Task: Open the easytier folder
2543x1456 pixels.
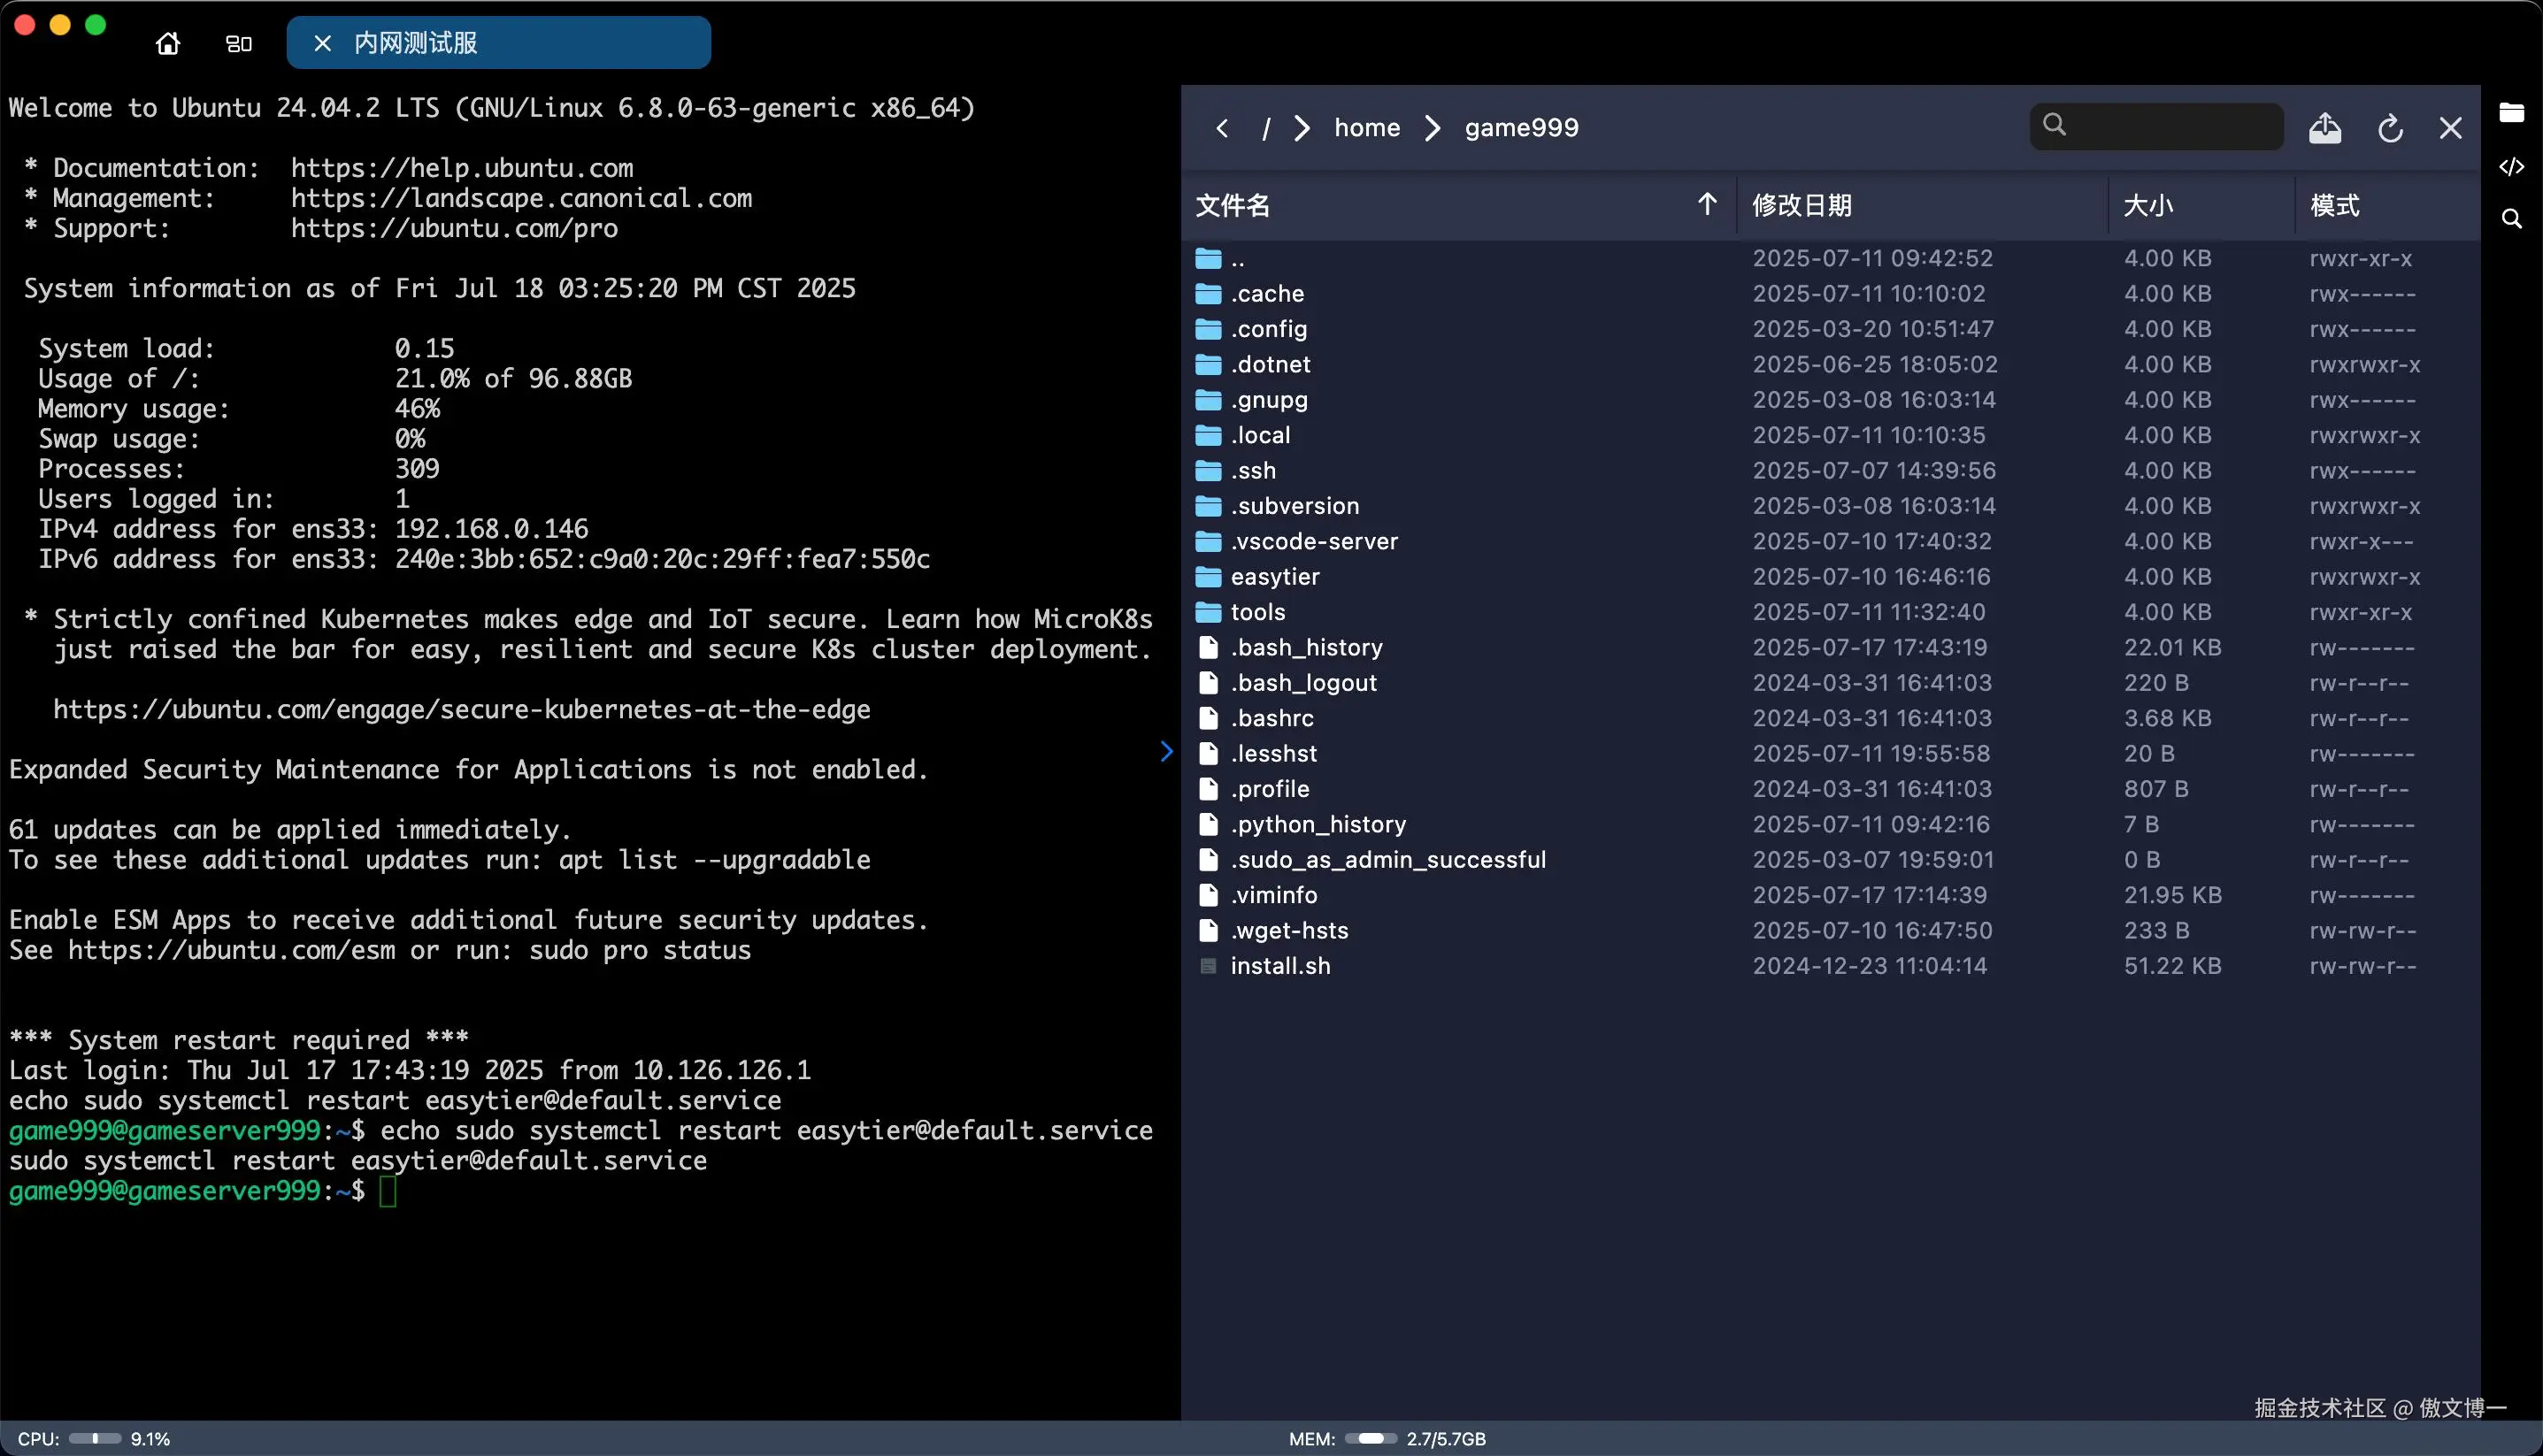Action: coord(1274,577)
